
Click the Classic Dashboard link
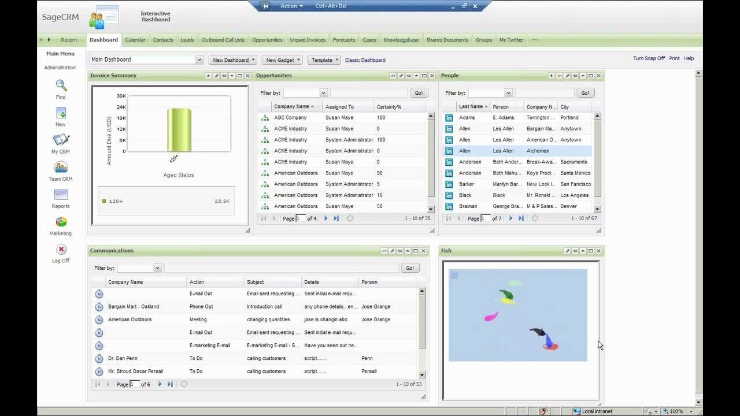(365, 60)
